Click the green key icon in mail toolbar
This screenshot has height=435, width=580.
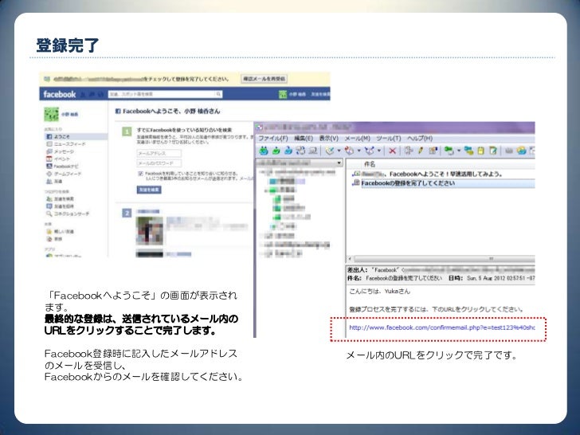(449, 151)
